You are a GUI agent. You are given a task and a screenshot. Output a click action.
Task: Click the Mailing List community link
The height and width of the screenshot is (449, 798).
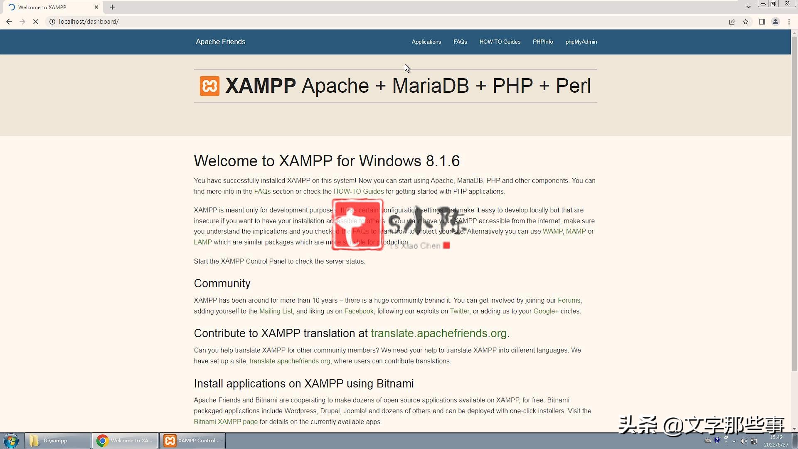coord(276,311)
